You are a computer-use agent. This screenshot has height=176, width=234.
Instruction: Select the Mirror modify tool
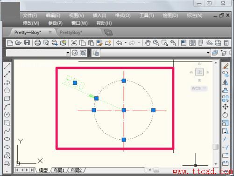click(x=225, y=82)
